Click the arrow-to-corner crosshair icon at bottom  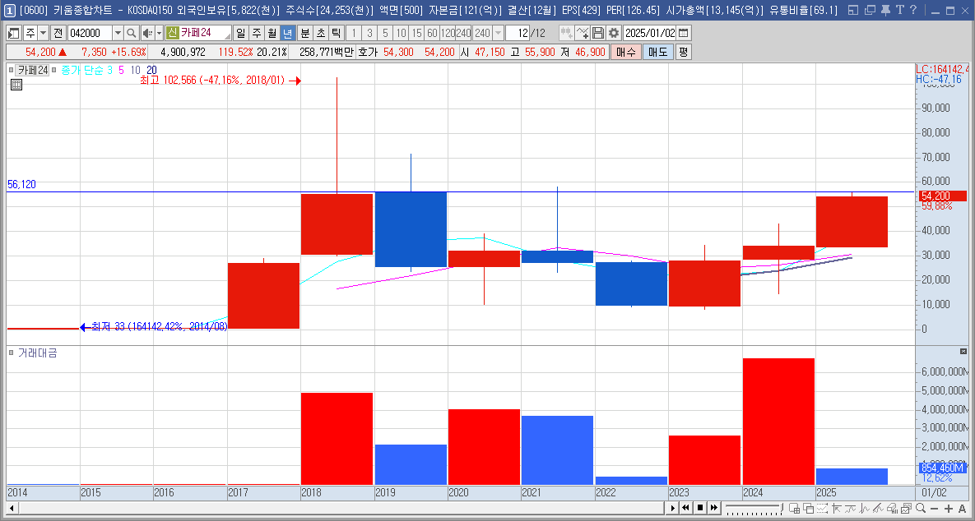click(x=836, y=509)
